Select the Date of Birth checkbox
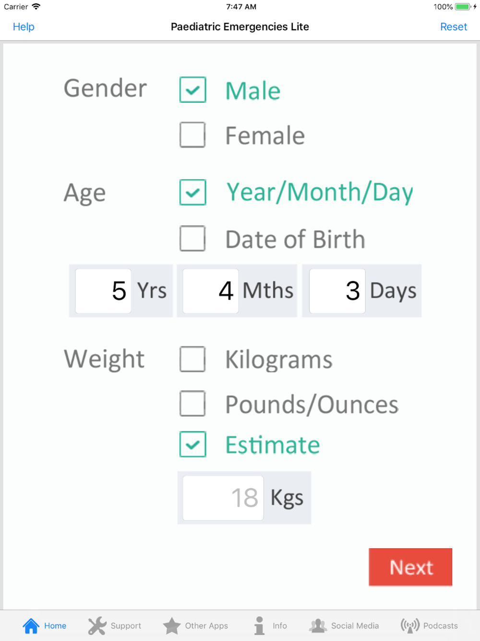Image resolution: width=480 pixels, height=641 pixels. coord(192,238)
